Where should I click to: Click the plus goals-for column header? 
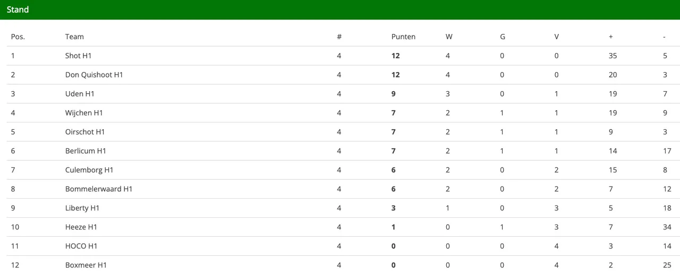point(611,37)
